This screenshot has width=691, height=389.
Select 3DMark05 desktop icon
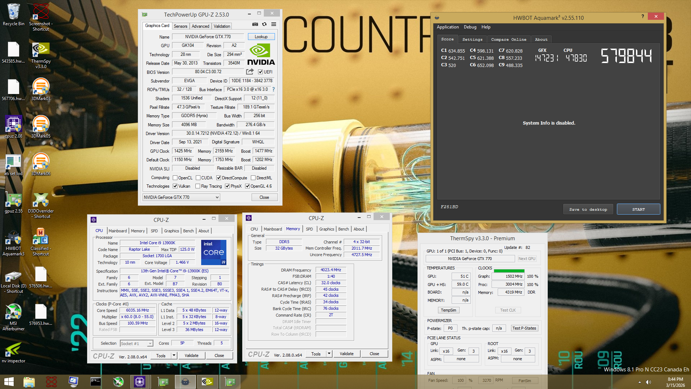coord(41,127)
